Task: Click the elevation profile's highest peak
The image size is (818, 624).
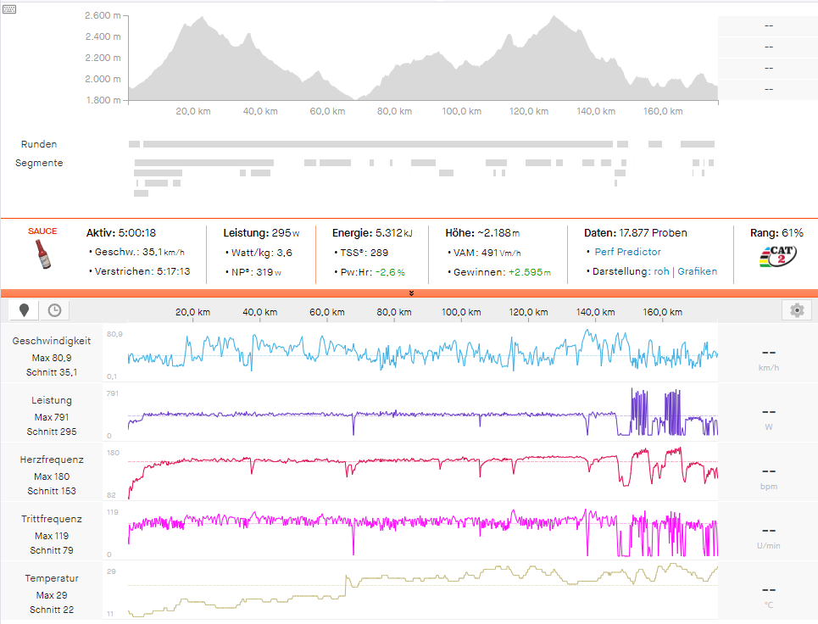Action: click(x=555, y=19)
